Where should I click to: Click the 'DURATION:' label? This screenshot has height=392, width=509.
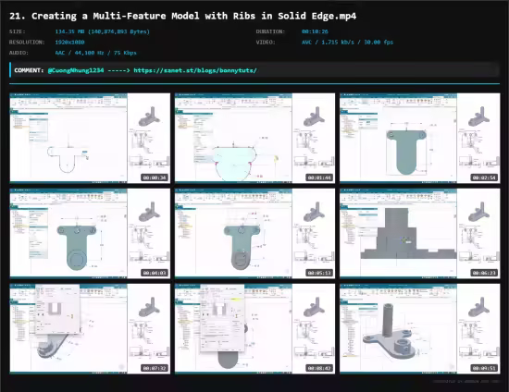[270, 31]
